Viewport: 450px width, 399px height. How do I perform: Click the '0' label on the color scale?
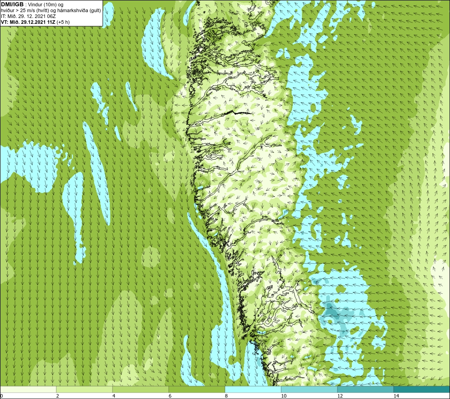[1, 396]
